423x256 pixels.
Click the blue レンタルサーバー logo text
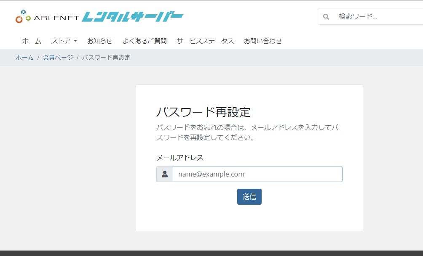click(132, 17)
